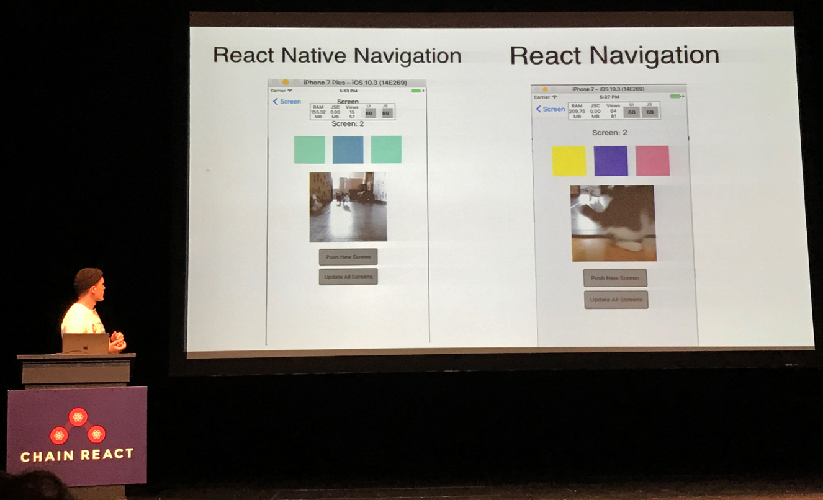Click the yellow minimize dot on iPhone 7 window
823x500 pixels.
pos(545,89)
